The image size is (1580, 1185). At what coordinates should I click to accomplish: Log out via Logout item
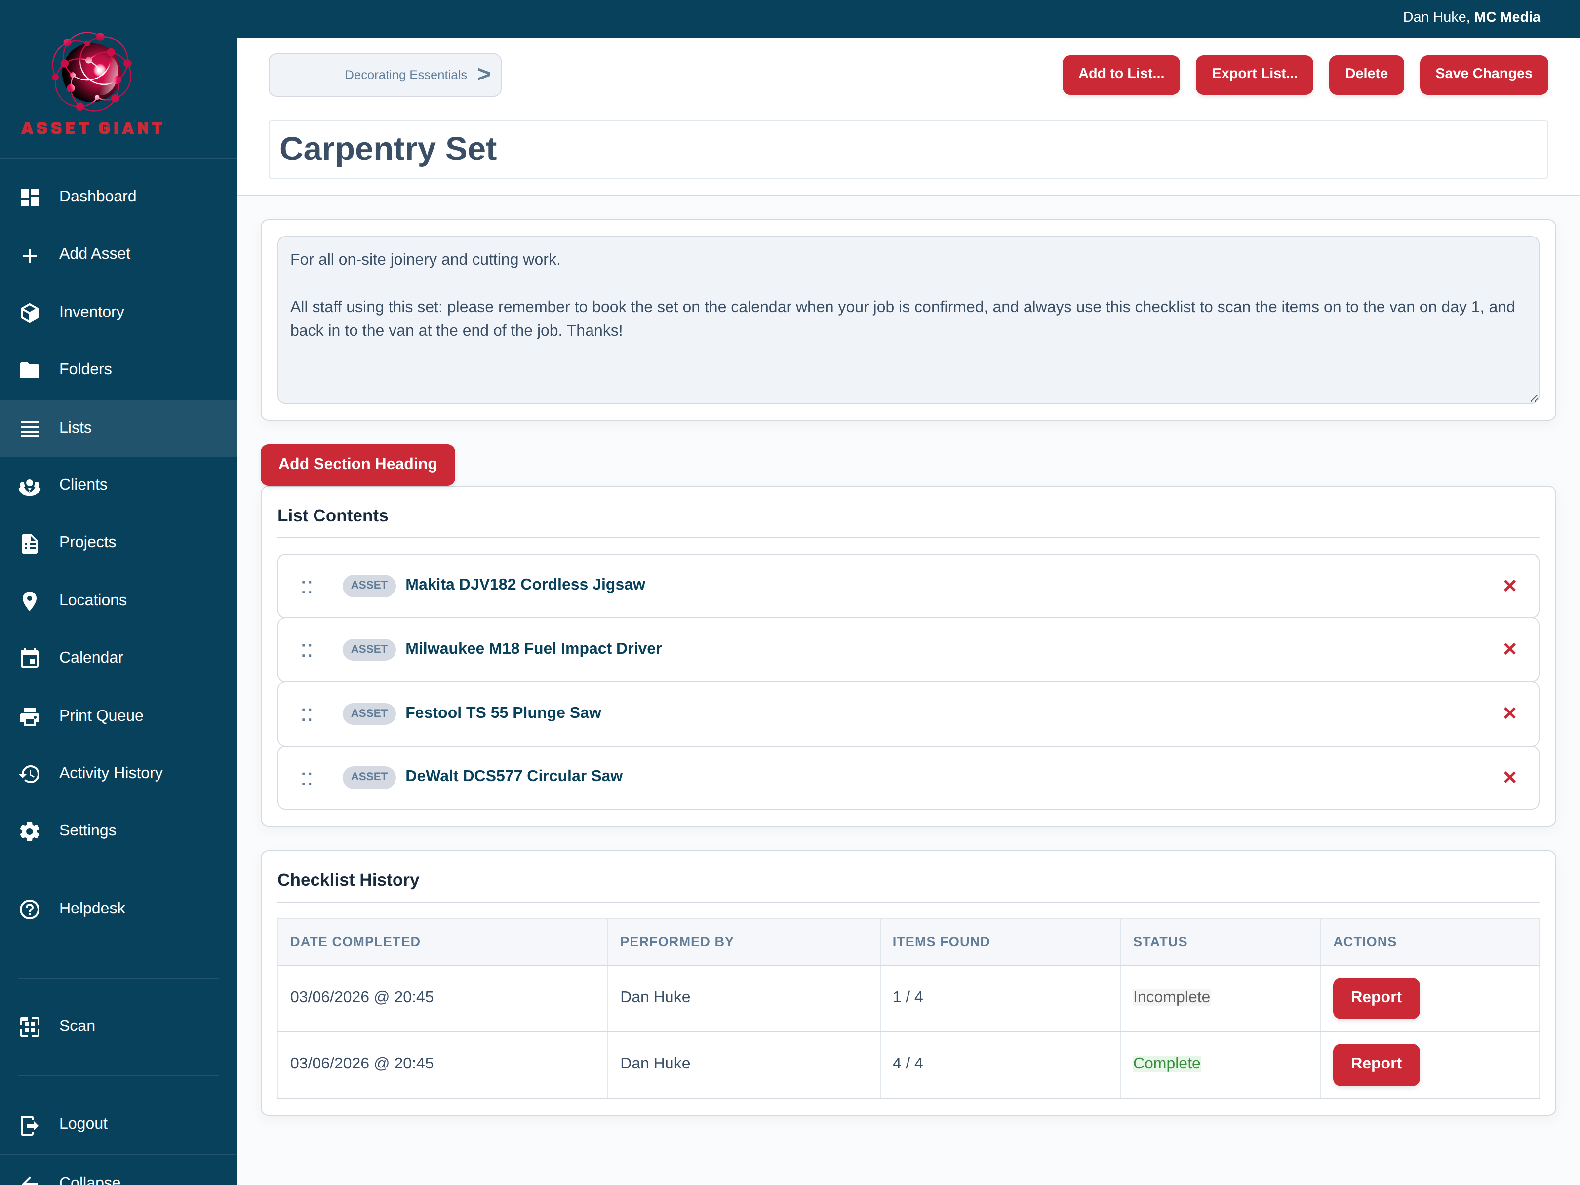(x=118, y=1124)
